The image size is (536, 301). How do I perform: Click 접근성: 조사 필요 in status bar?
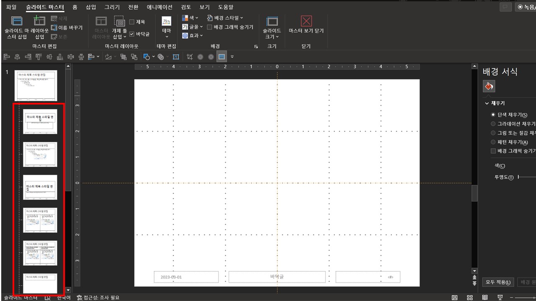(98, 298)
